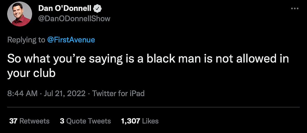Click the words "your club" in the tweet

[x=31, y=73]
